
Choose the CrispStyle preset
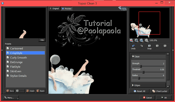(x=25, y=53)
